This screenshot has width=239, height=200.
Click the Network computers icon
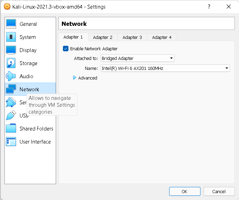pyautogui.click(x=11, y=89)
